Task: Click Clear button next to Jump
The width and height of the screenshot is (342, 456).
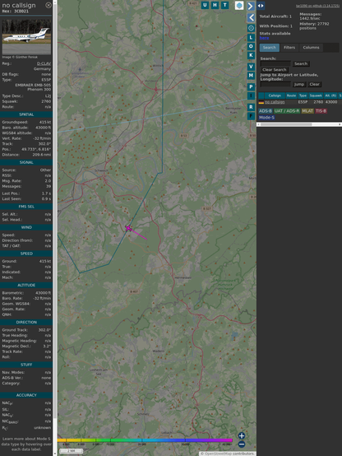Action: (314, 84)
